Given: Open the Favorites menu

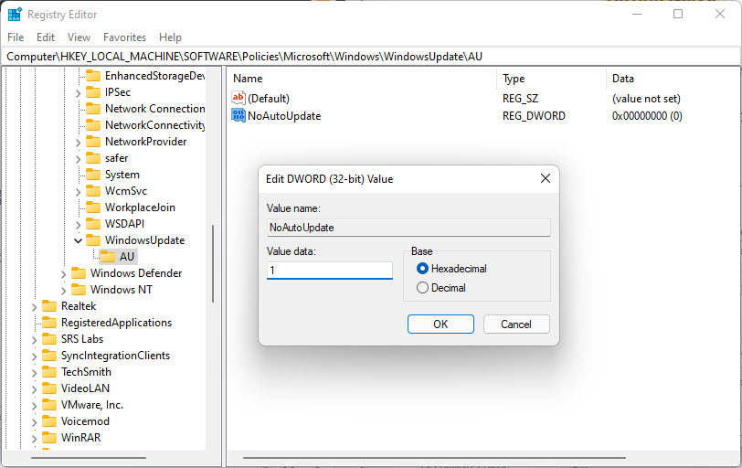Looking at the screenshot, I should click(x=124, y=37).
